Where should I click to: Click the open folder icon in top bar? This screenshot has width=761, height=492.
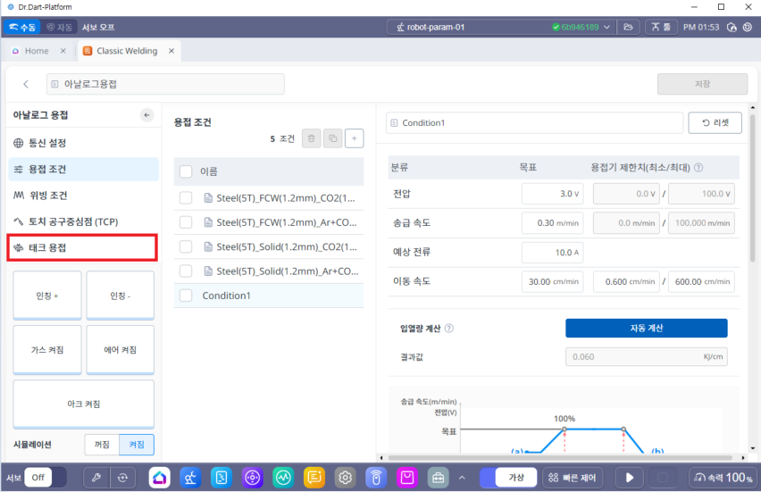[x=631, y=27]
